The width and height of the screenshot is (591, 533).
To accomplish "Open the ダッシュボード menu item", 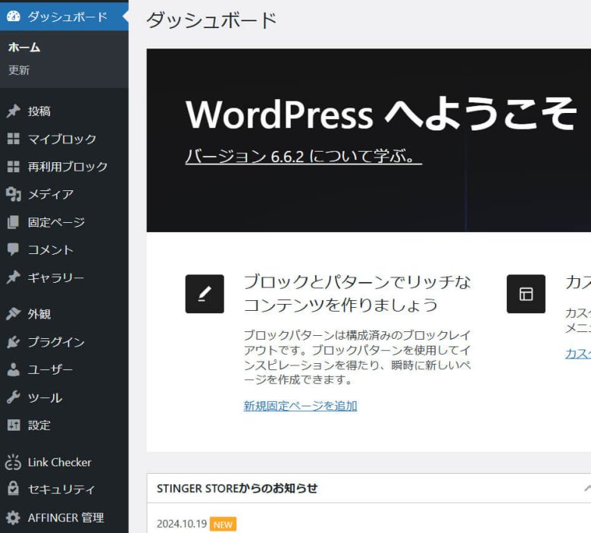I will tap(67, 16).
